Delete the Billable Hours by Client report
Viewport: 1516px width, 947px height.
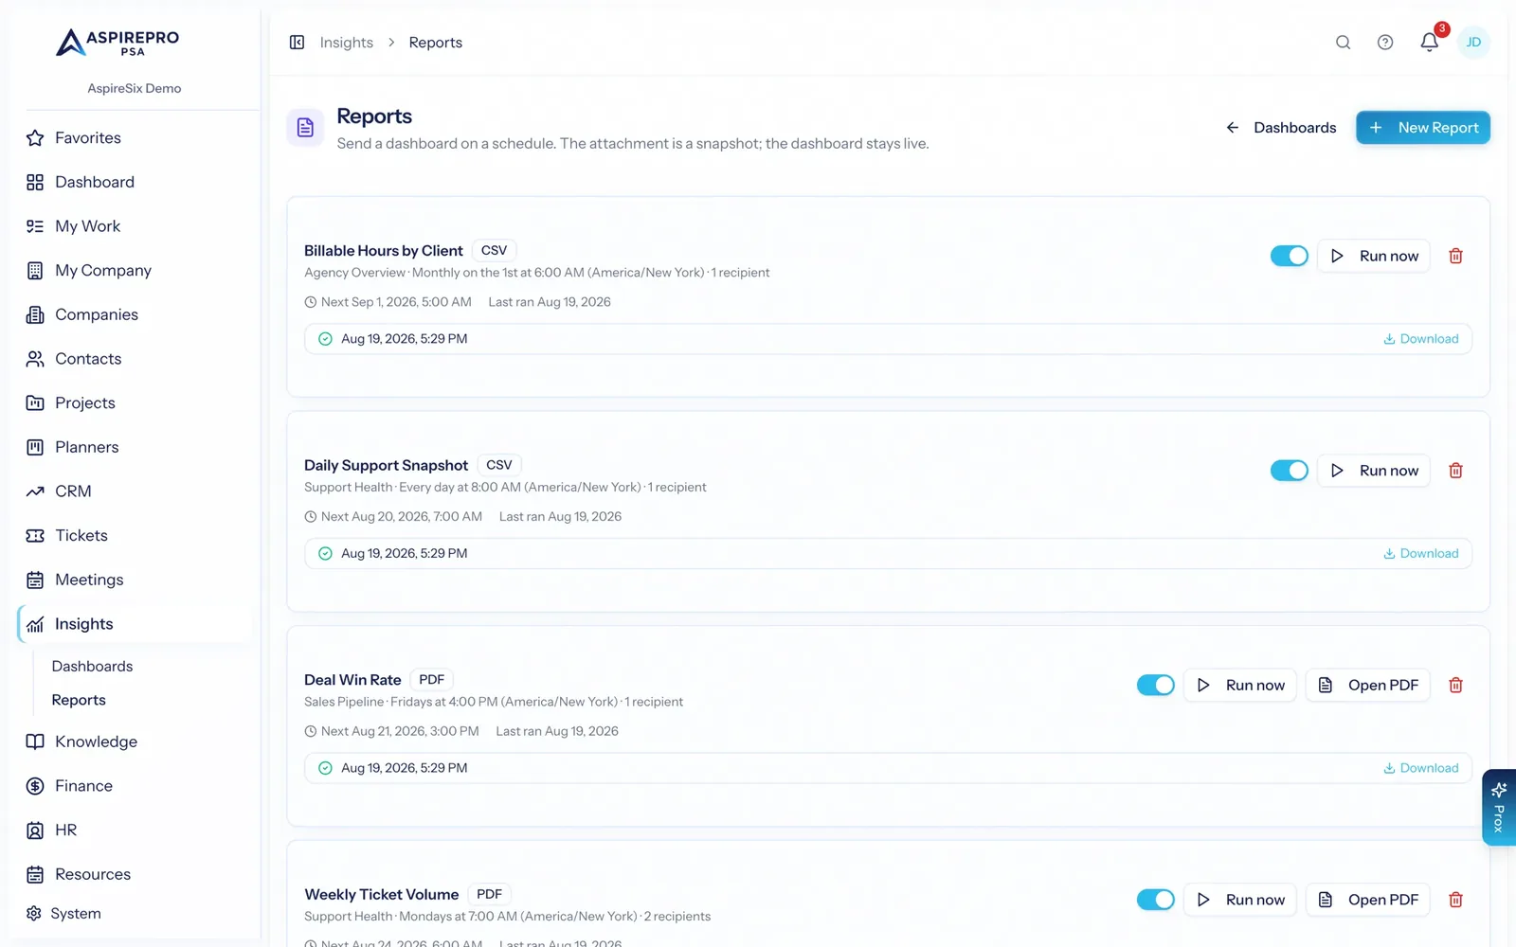coord(1456,256)
